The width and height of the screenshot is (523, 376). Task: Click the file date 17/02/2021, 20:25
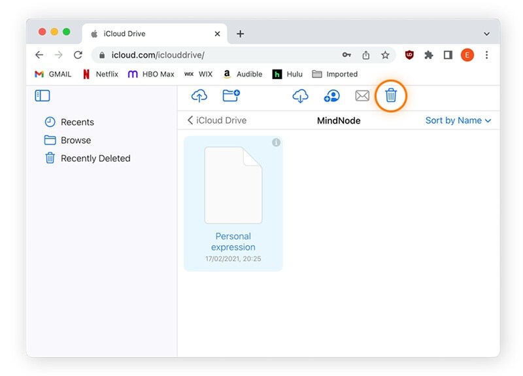233,258
